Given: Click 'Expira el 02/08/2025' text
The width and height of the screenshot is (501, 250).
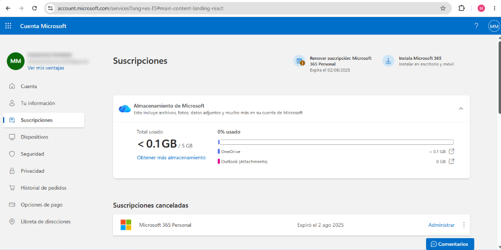Looking at the screenshot, I should tap(330, 70).
